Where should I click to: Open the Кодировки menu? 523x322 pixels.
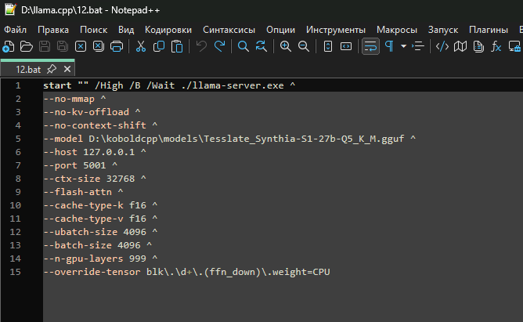pos(168,29)
